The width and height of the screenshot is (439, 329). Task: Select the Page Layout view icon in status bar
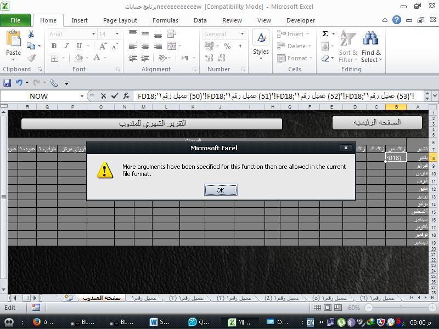point(327,308)
